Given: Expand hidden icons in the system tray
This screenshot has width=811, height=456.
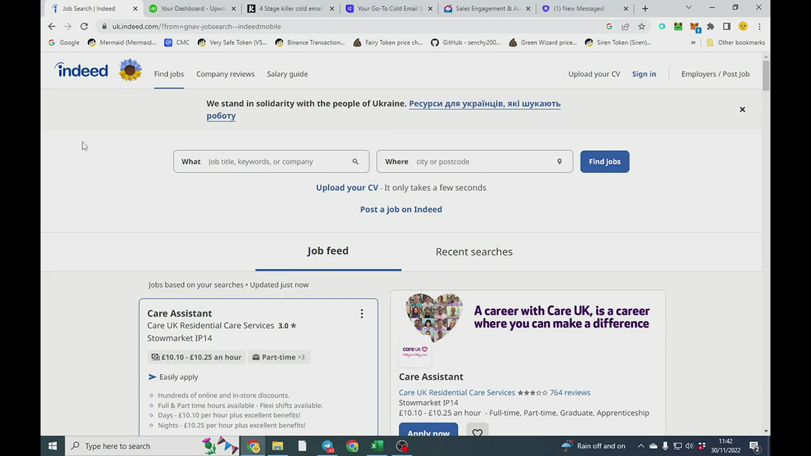Looking at the screenshot, I should click(641, 446).
